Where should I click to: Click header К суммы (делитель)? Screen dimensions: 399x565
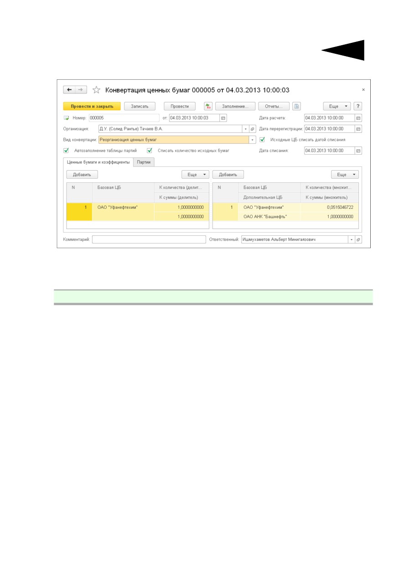point(181,197)
